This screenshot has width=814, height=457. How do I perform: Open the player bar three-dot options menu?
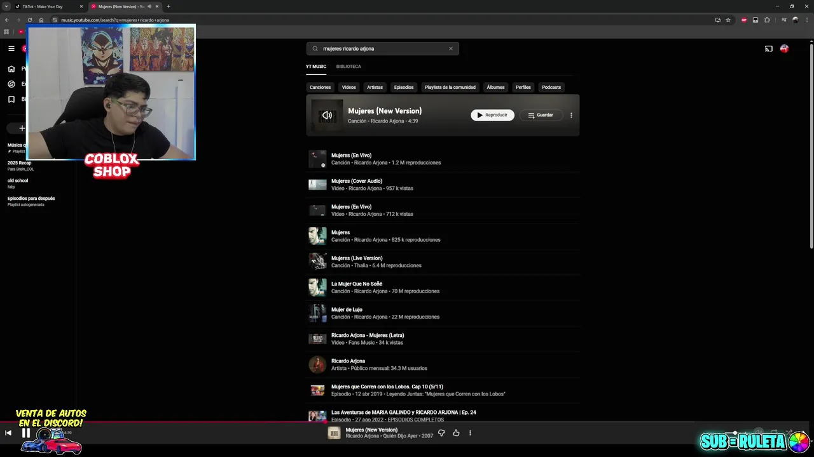click(470, 433)
